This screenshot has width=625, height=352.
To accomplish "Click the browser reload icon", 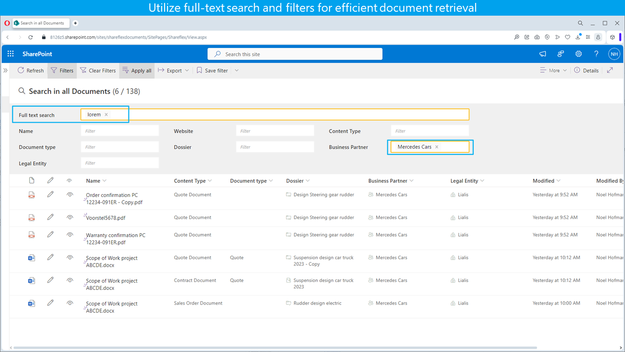I will [30, 37].
